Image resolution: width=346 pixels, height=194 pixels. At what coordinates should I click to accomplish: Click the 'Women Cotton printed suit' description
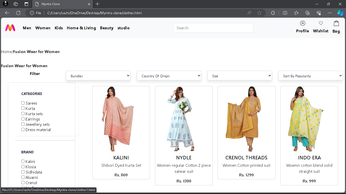[246, 165]
